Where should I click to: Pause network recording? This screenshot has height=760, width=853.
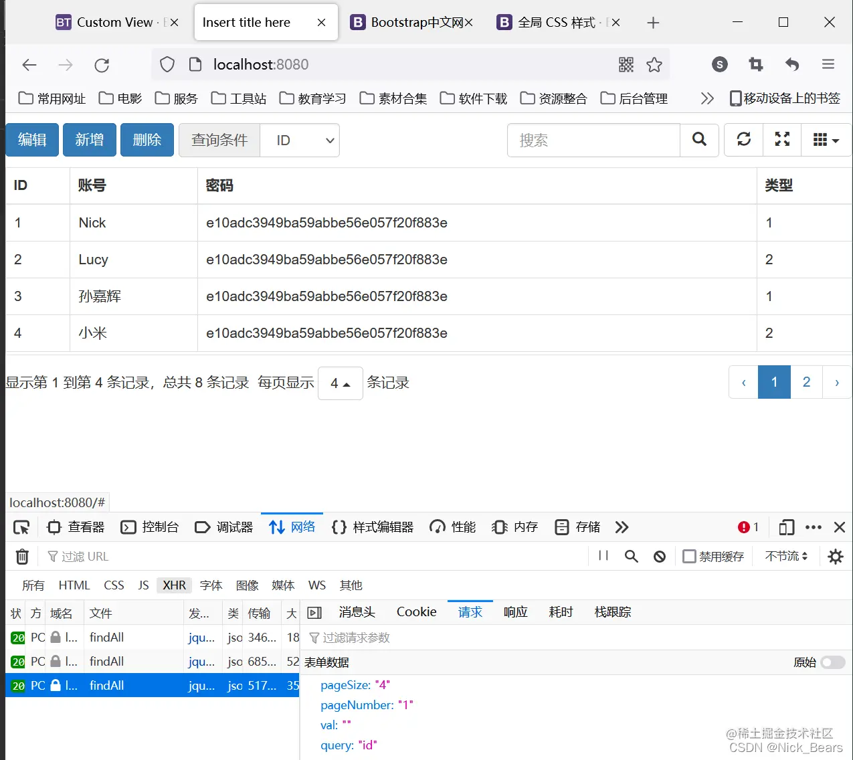coord(603,556)
